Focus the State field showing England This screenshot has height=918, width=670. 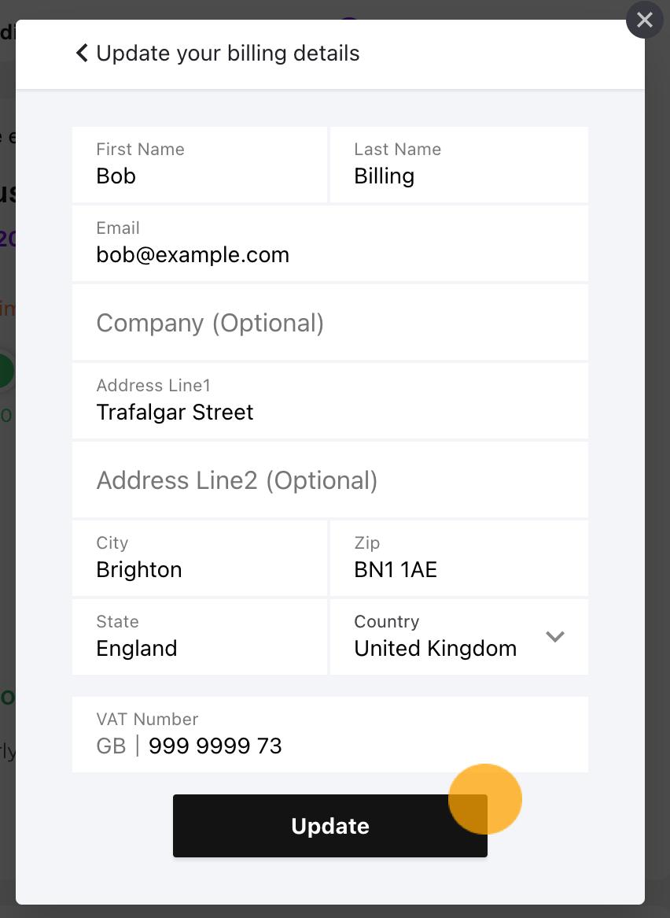click(x=200, y=637)
